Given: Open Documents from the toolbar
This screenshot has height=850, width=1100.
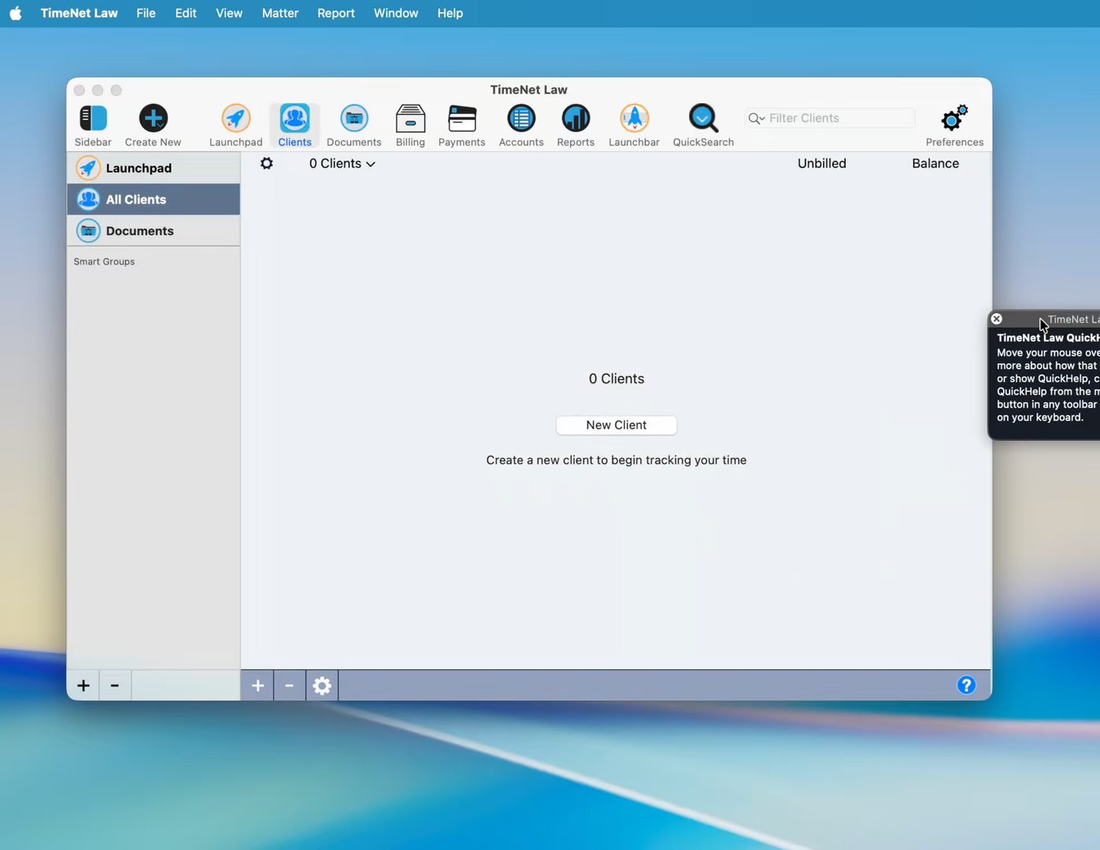Looking at the screenshot, I should click(x=354, y=119).
